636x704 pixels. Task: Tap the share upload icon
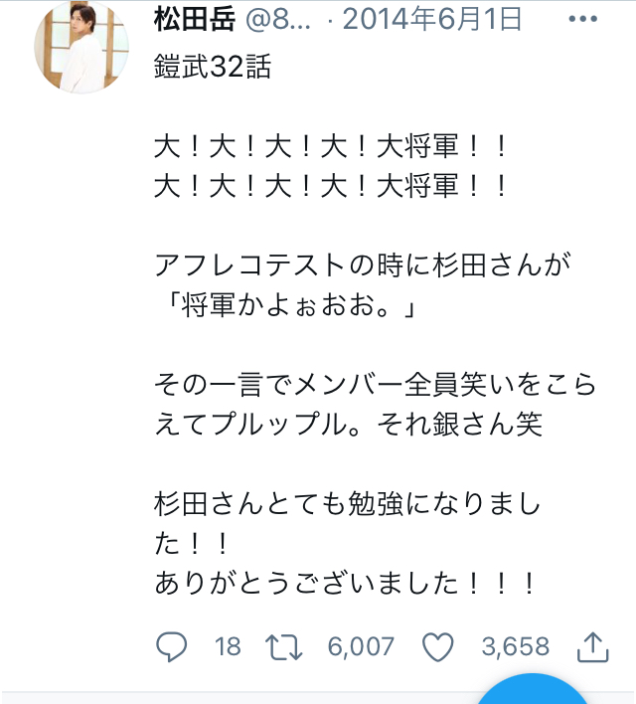(x=592, y=647)
